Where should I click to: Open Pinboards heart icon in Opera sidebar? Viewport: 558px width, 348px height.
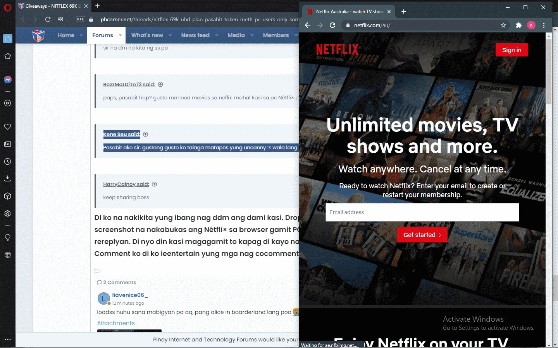tap(8, 127)
